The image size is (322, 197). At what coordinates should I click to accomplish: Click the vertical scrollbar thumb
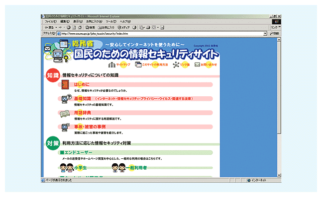click(279, 87)
